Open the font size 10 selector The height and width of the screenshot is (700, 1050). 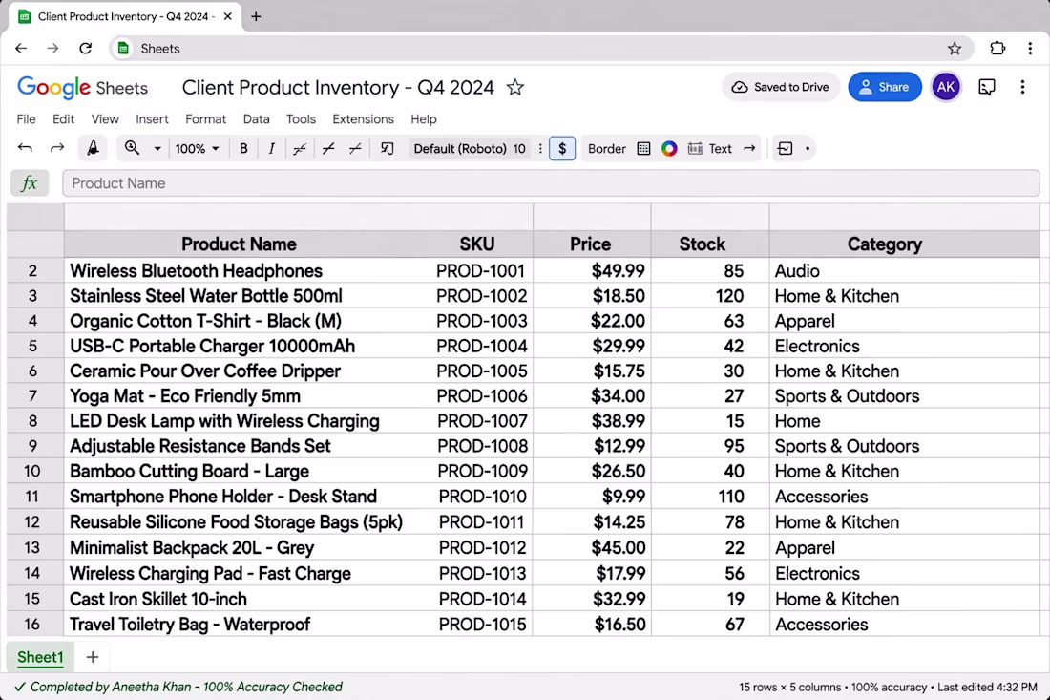(519, 149)
